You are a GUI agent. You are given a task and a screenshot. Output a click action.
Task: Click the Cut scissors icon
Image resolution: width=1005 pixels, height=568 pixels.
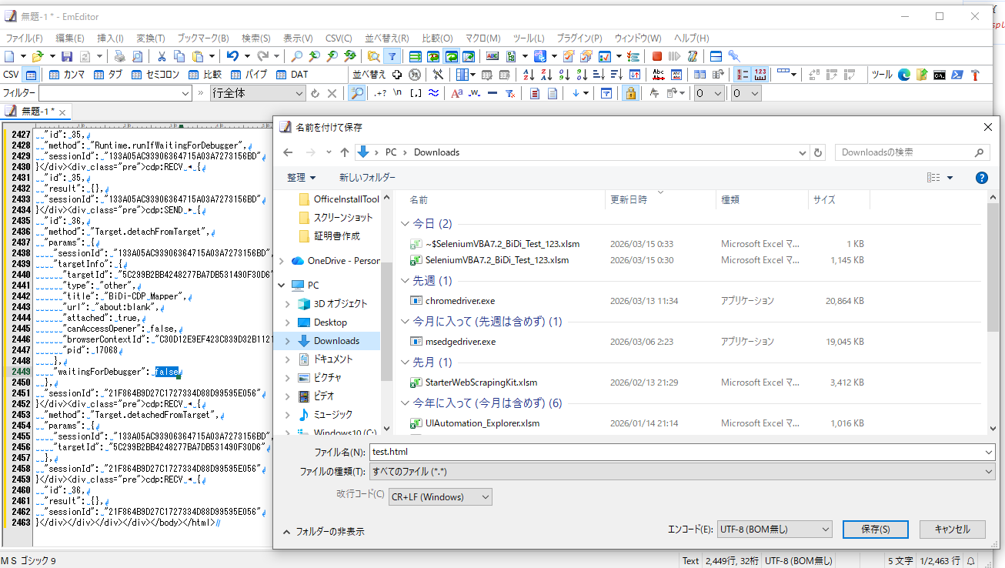coord(162,56)
